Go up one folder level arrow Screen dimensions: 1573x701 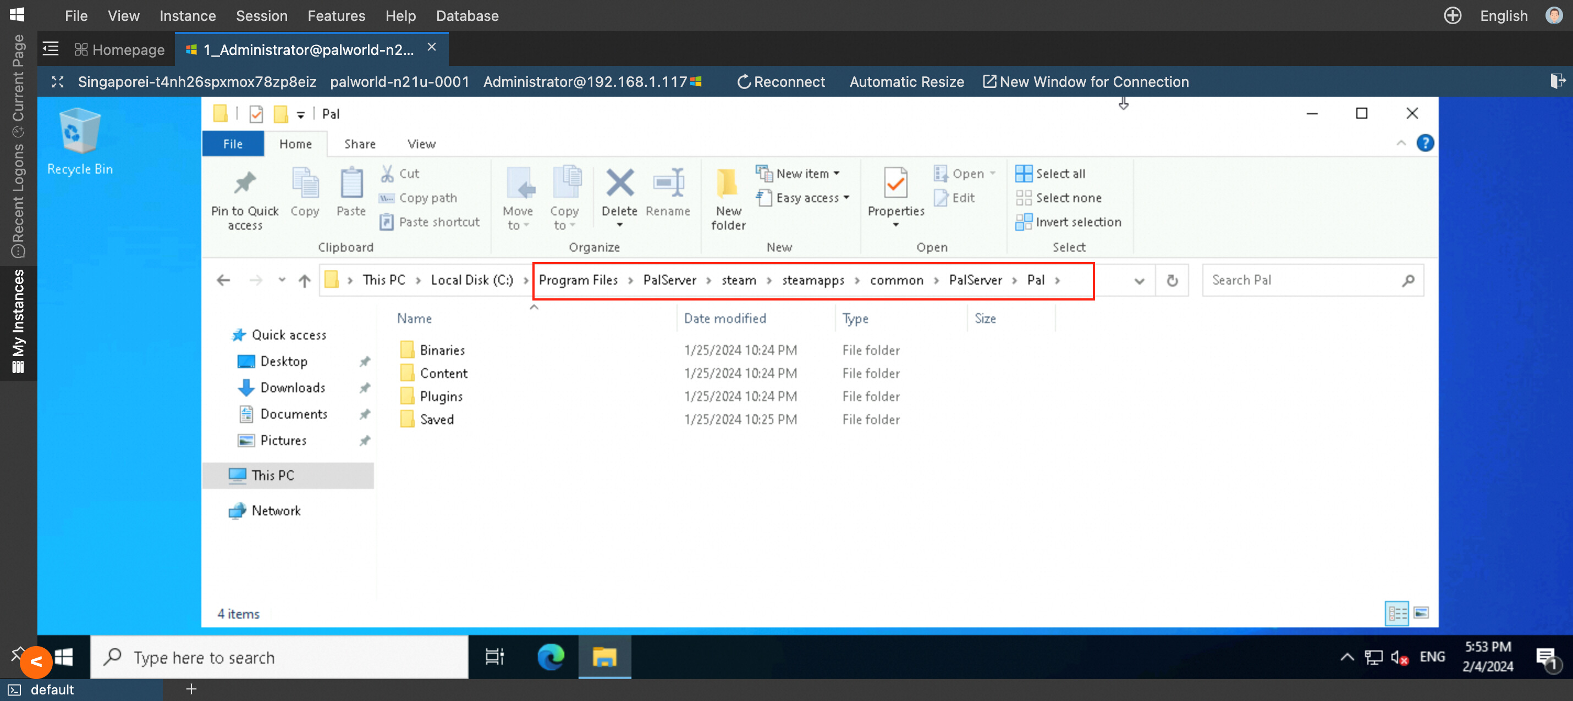(304, 280)
